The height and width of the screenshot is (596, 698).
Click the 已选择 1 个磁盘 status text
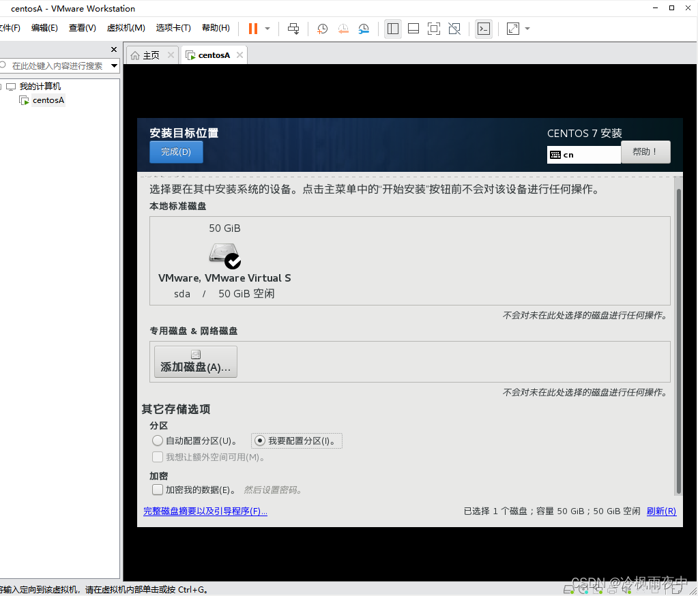click(552, 511)
